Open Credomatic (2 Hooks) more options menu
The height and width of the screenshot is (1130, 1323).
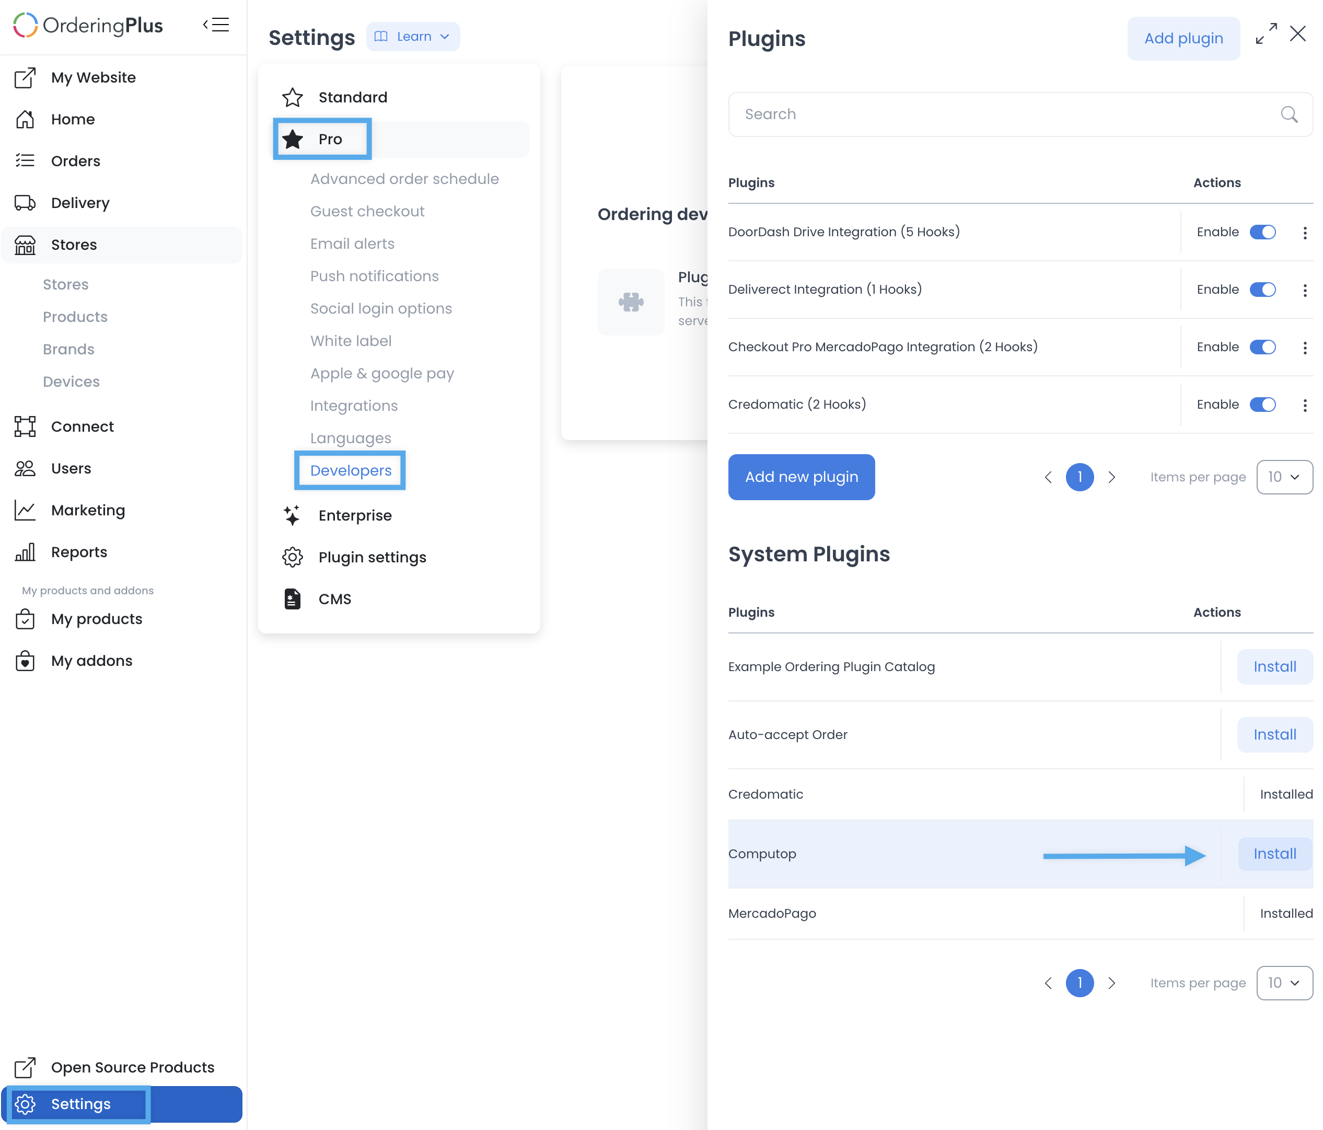(1305, 406)
